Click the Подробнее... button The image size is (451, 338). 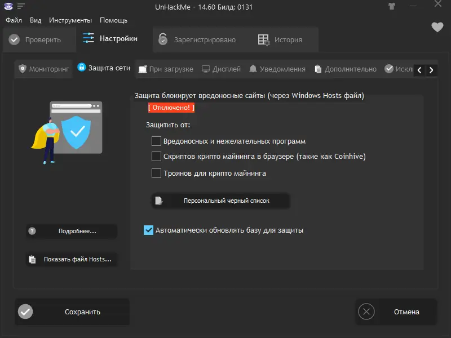pos(72,231)
